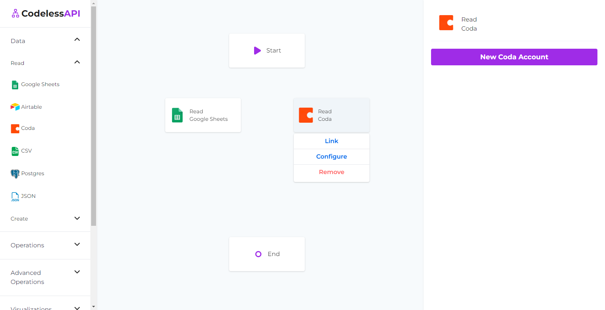Click the sidebar scroll down arrow
Viewport: 605px width, 310px height.
[x=94, y=307]
